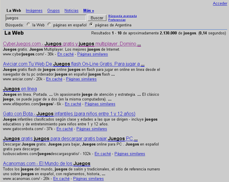Open Páginas similares for acanomas.com
The width and height of the screenshot is (229, 182).
(x=88, y=179)
